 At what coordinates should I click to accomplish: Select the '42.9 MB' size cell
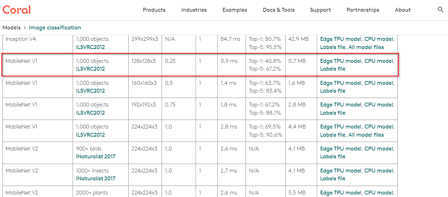point(298,39)
